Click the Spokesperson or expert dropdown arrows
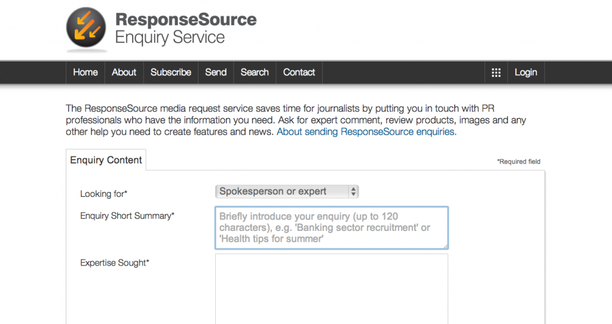 pos(353,192)
